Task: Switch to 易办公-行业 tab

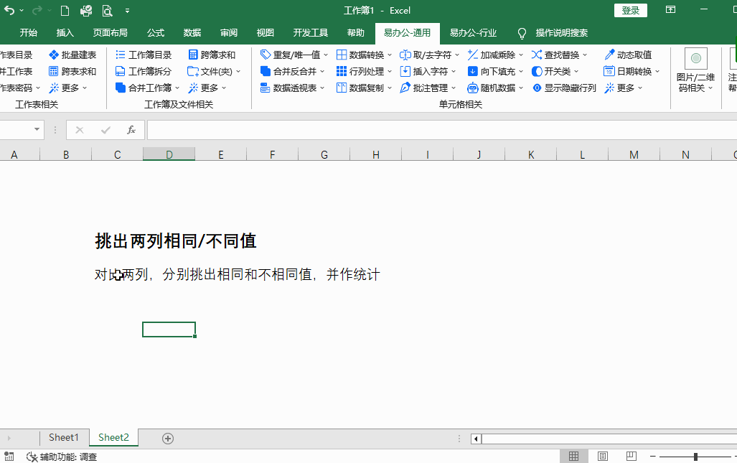Action: pos(473,33)
